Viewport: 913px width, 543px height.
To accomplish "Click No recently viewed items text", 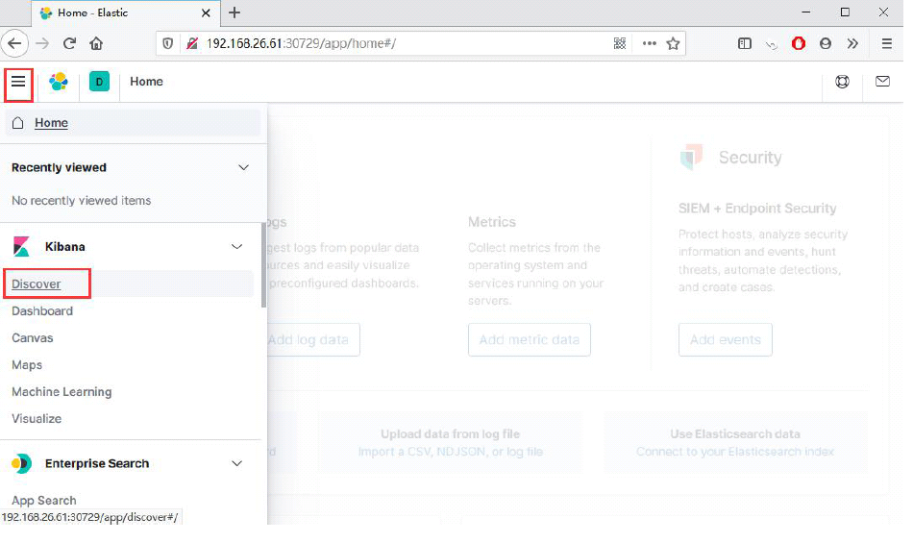I will (81, 200).
